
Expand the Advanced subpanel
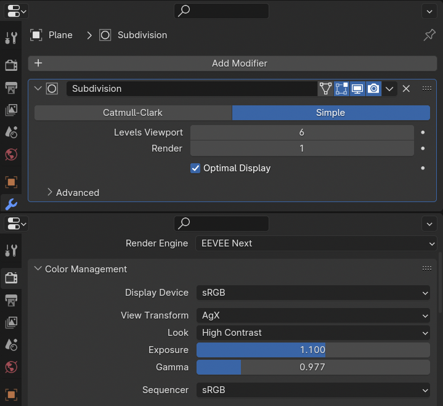coord(50,192)
